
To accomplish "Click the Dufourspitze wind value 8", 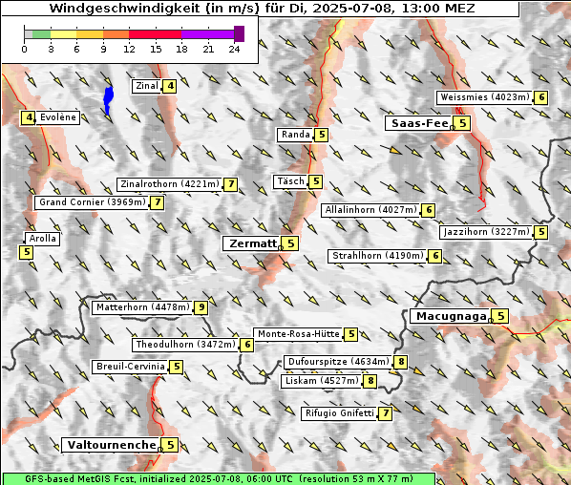I will pyautogui.click(x=401, y=362).
